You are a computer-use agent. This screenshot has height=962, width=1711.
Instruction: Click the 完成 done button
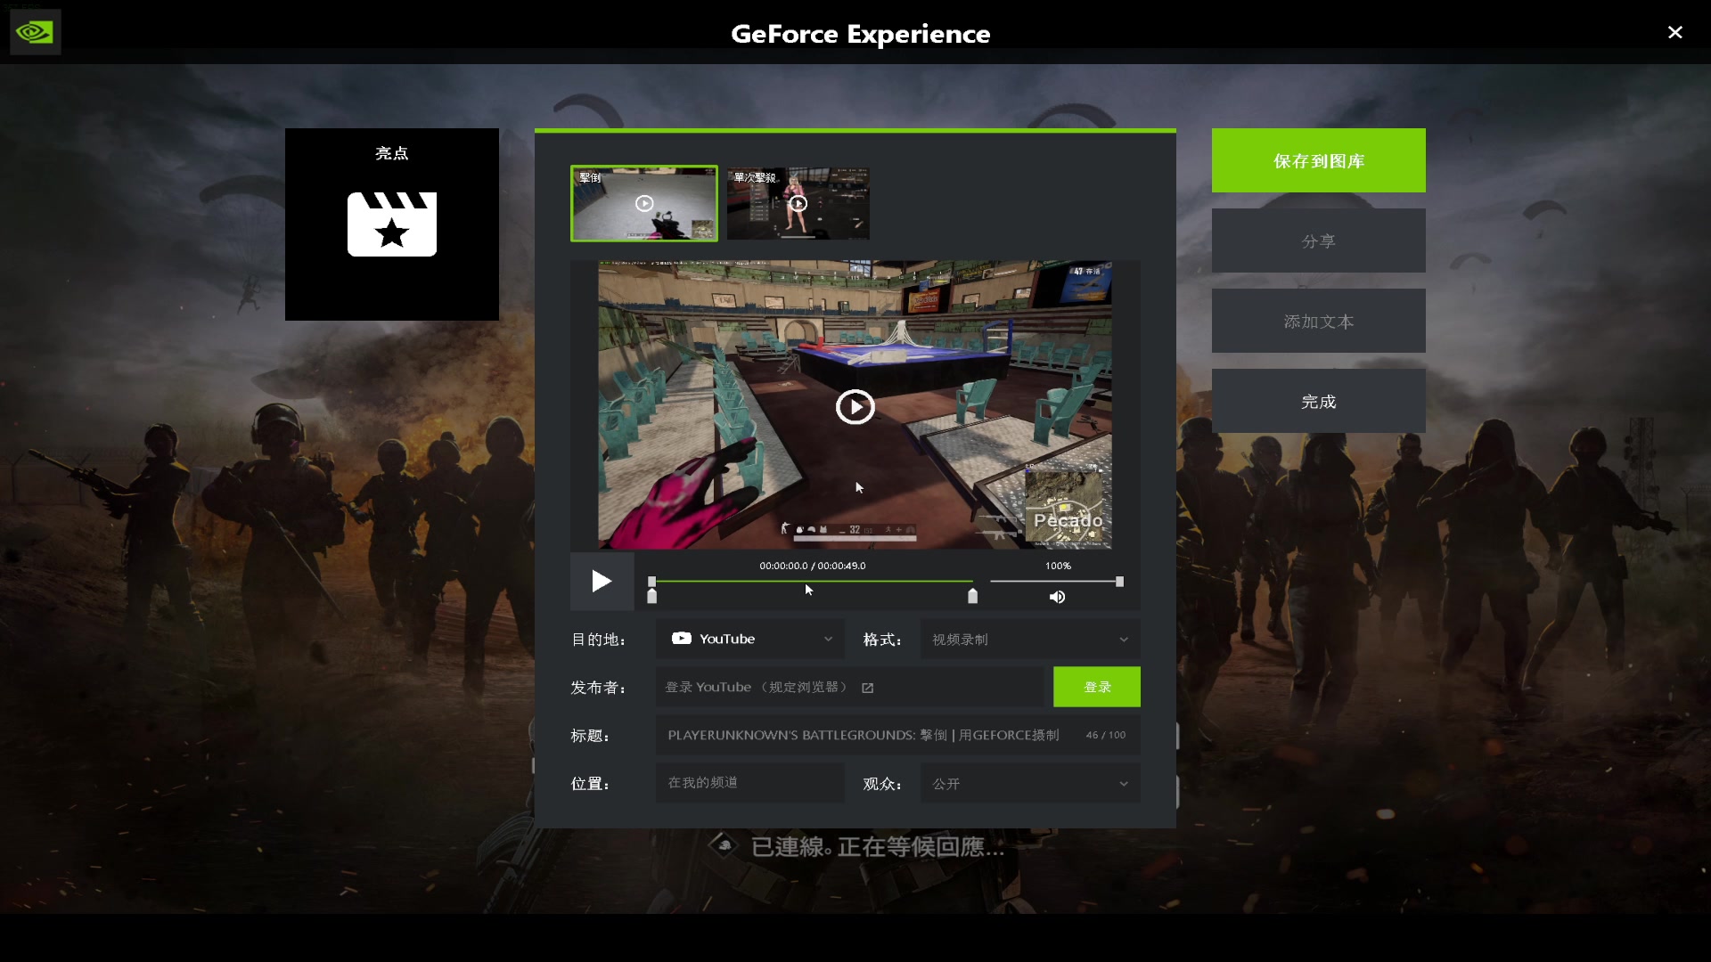pyautogui.click(x=1318, y=401)
